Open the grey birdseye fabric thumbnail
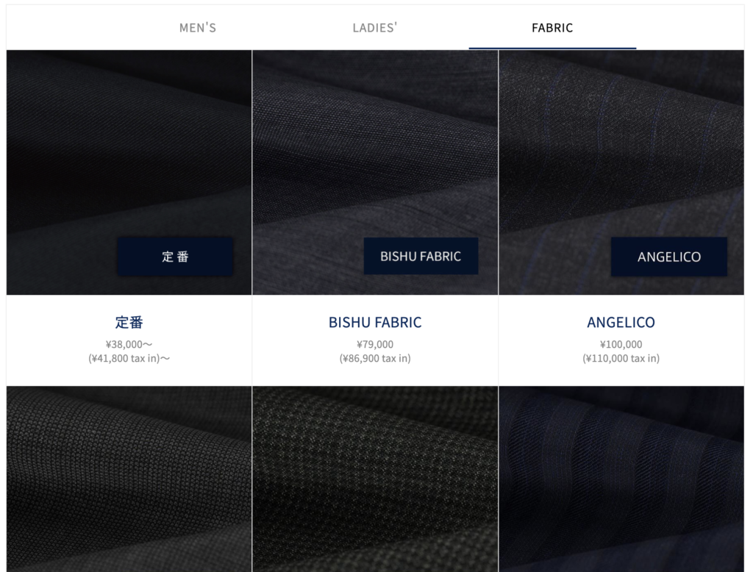 pyautogui.click(x=129, y=479)
